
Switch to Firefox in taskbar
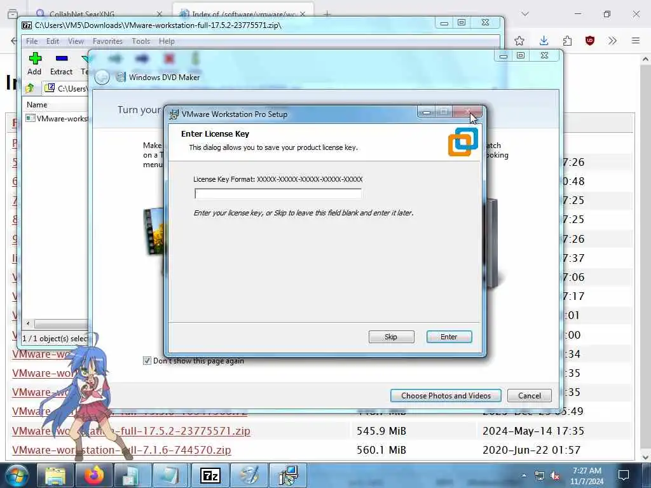[x=94, y=475]
